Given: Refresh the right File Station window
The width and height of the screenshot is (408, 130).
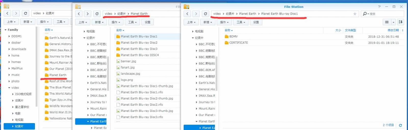Looking at the screenshot, I should pos(206,14).
